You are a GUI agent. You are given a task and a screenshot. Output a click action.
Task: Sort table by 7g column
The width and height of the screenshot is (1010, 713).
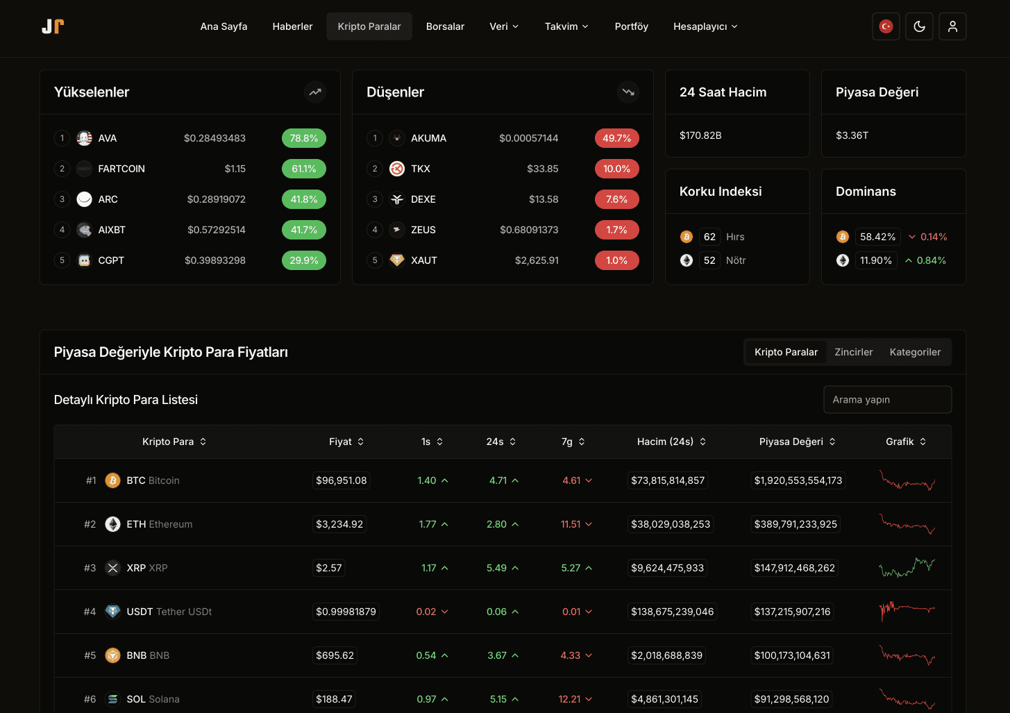[x=573, y=442]
